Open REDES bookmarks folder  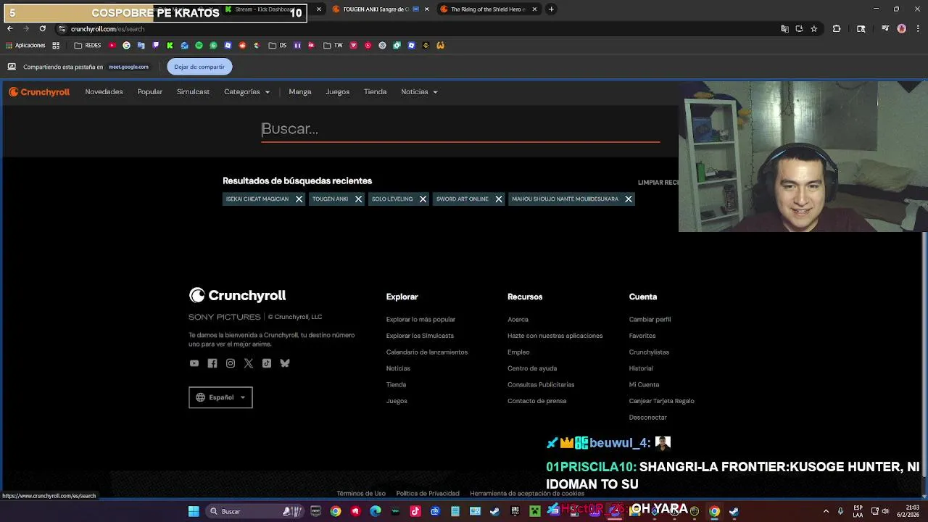[x=88, y=45]
